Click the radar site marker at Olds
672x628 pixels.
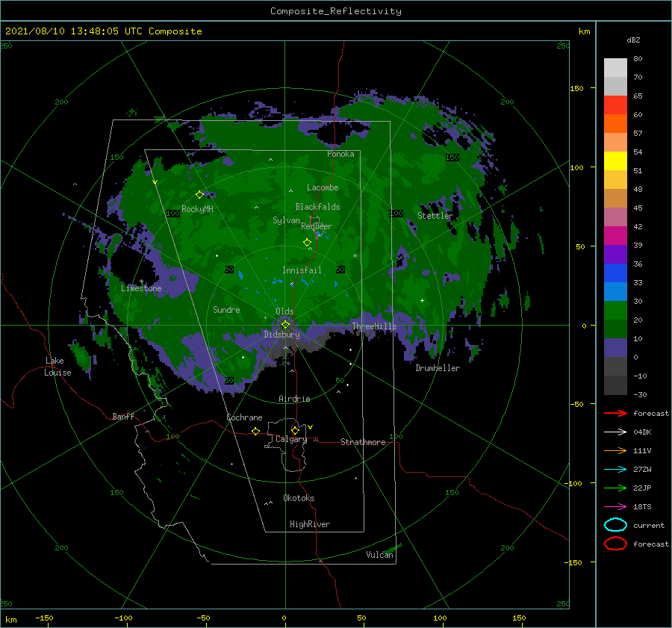click(285, 325)
